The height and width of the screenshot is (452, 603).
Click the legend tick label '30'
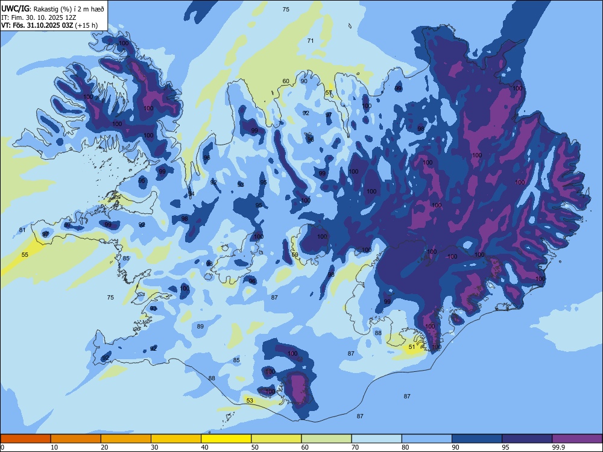154,447
